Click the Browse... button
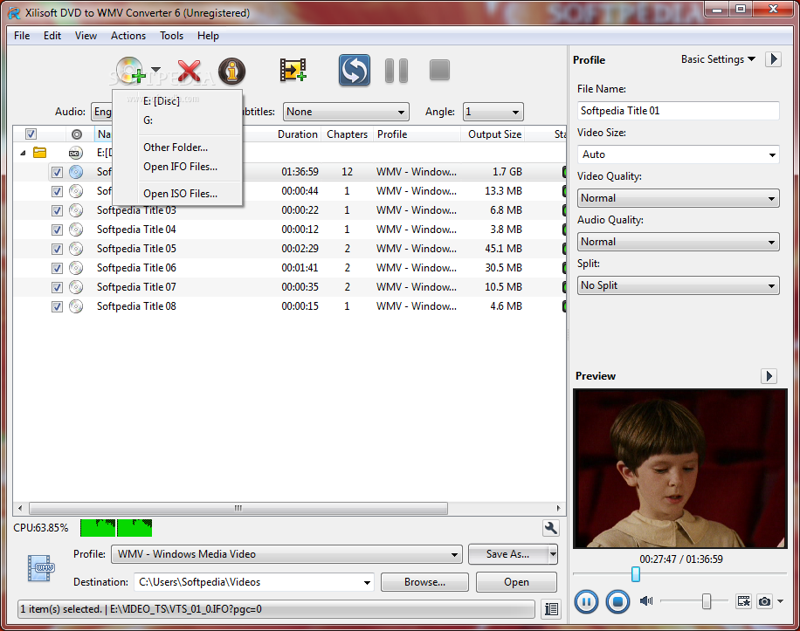This screenshot has width=800, height=631. pos(424,582)
